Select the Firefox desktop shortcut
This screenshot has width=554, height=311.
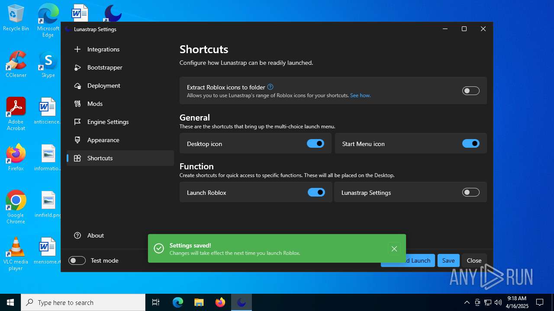pyautogui.click(x=16, y=158)
